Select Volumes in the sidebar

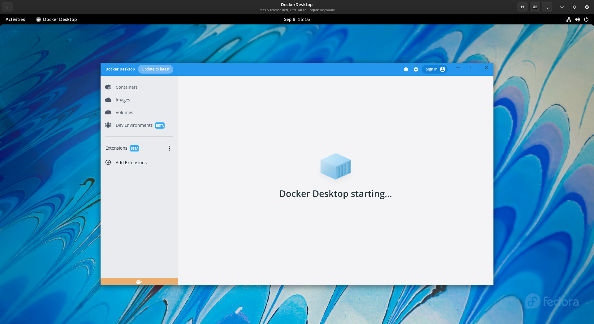coord(139,113)
